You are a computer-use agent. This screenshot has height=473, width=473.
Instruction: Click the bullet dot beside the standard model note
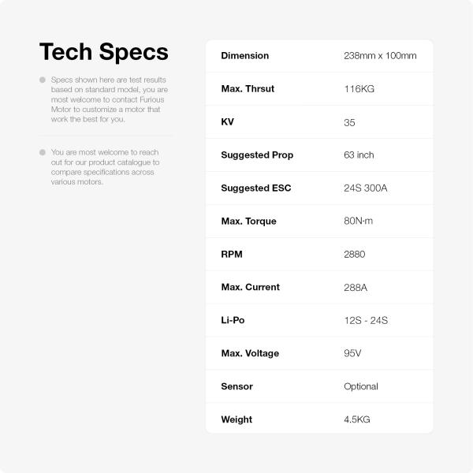click(42, 80)
